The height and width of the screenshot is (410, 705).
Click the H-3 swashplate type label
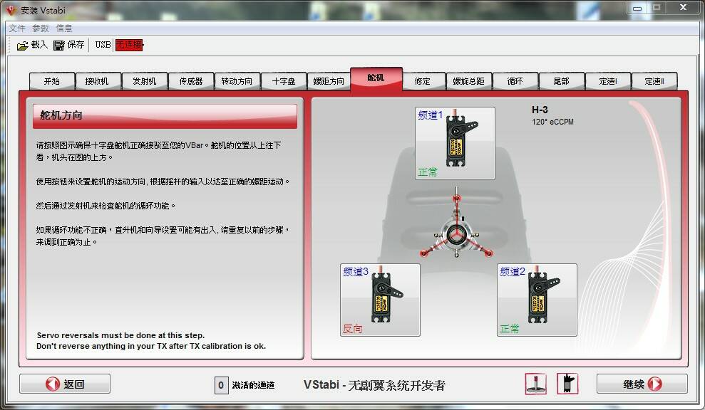(x=540, y=110)
